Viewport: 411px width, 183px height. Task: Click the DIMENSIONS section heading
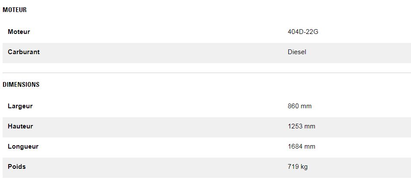click(21, 85)
